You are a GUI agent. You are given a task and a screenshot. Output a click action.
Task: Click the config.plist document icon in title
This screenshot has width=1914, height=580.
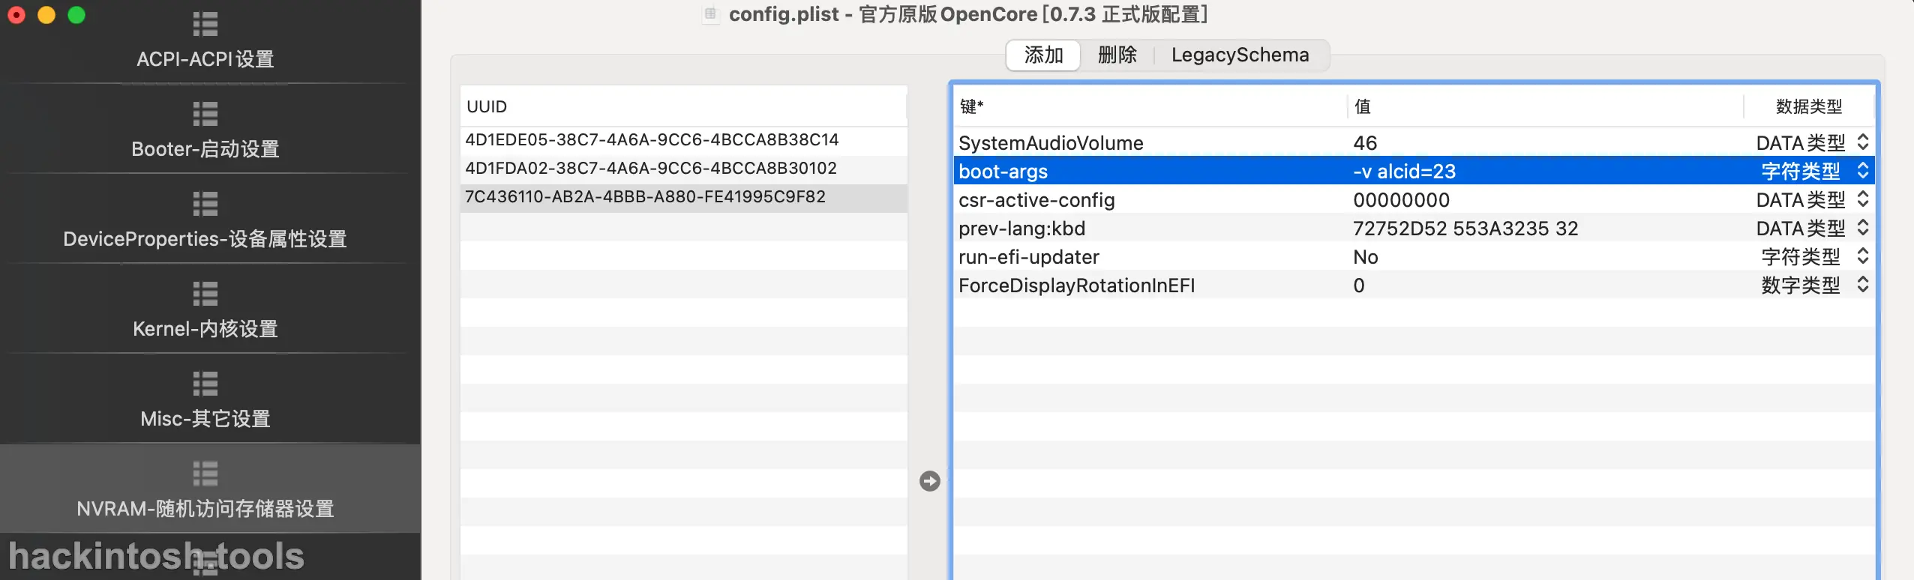(x=710, y=13)
